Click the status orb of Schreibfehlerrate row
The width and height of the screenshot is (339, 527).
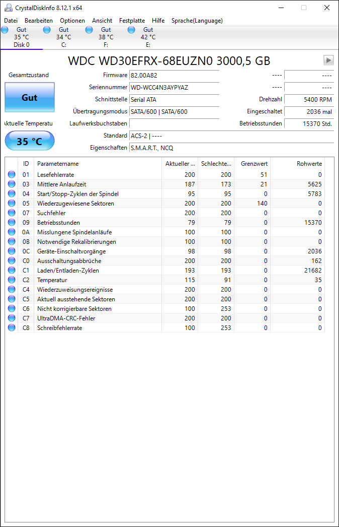12,327
